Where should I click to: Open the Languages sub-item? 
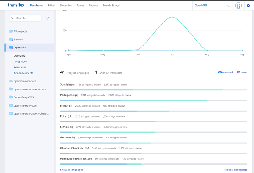[x=20, y=61]
